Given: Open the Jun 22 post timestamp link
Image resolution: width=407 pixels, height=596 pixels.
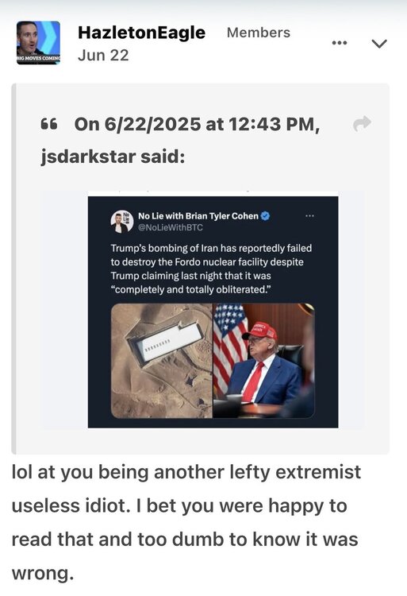Looking at the screenshot, I should tap(103, 56).
